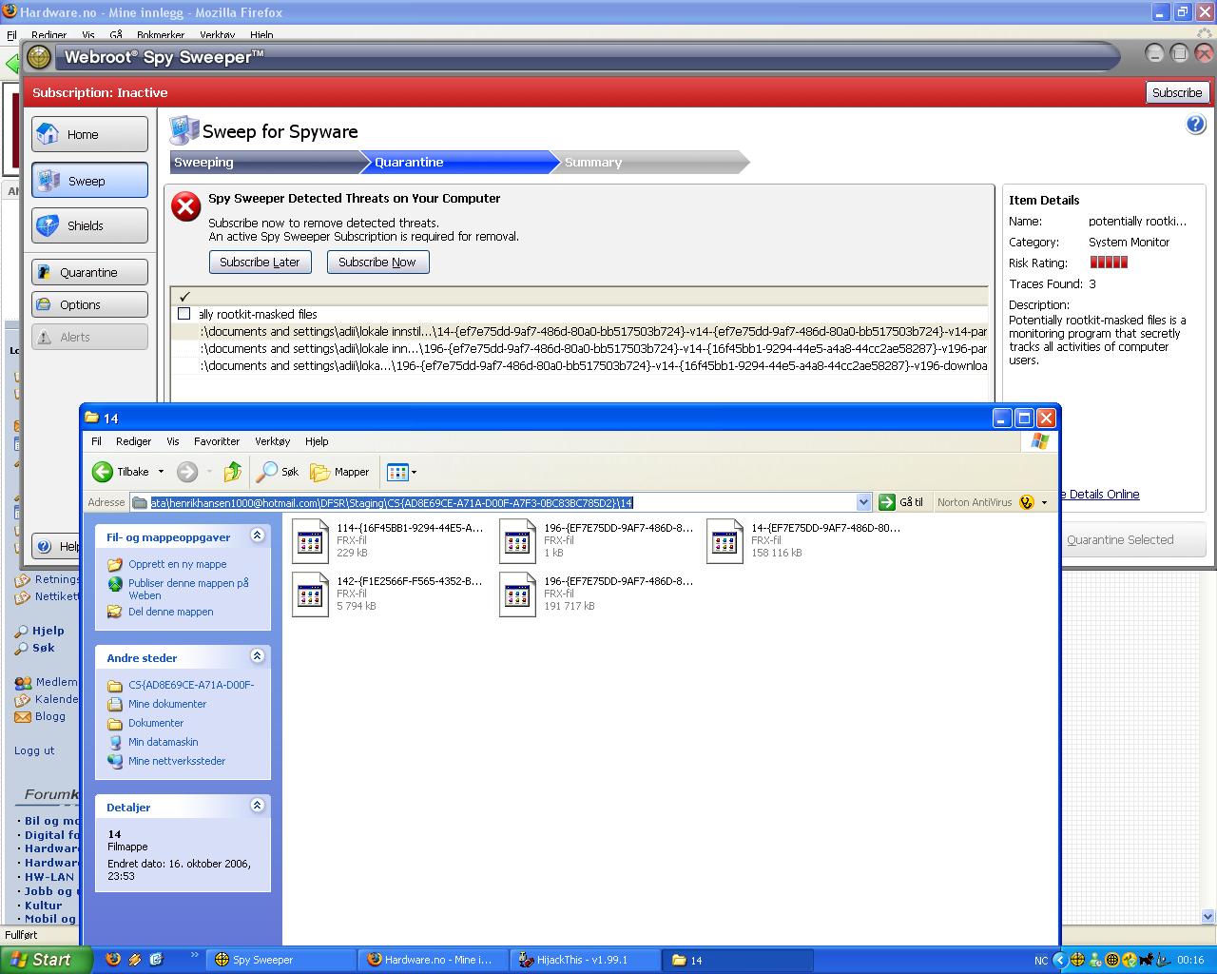Click Firefox page scrollbar down arrow
Image resolution: width=1217 pixels, height=974 pixels.
pos(1208,917)
